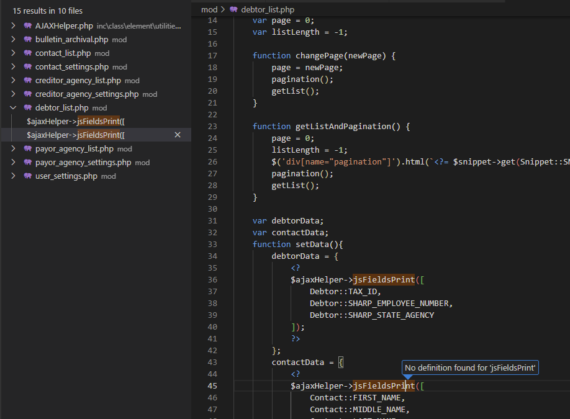The image size is (570, 419).
Task: Click the AJAXHelper.php file icon
Action: (x=28, y=26)
